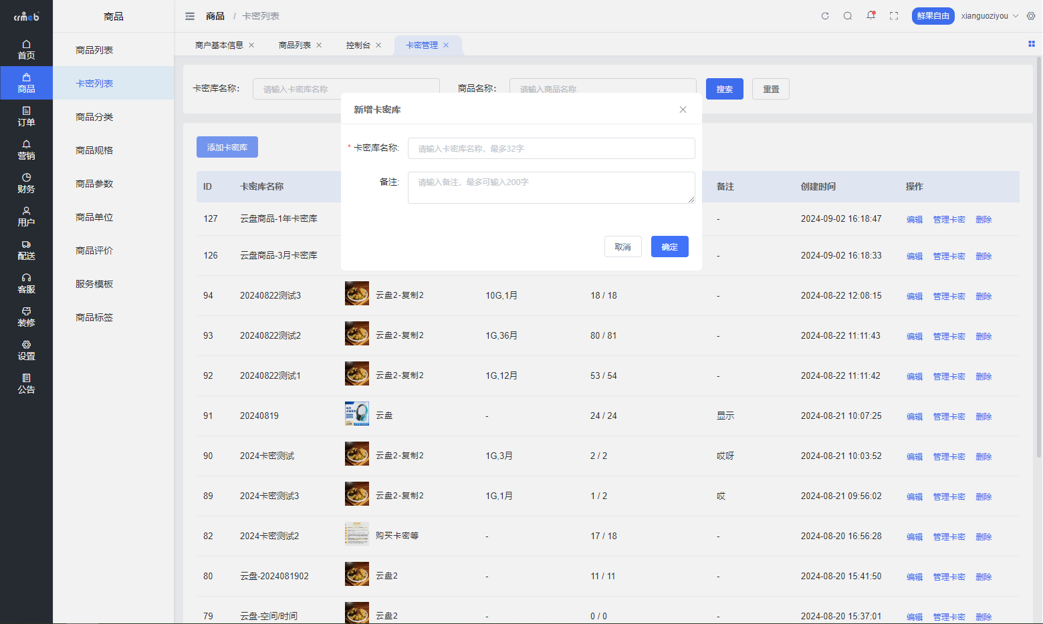
Task: Open the tab grid menu icon
Action: (x=1032, y=44)
